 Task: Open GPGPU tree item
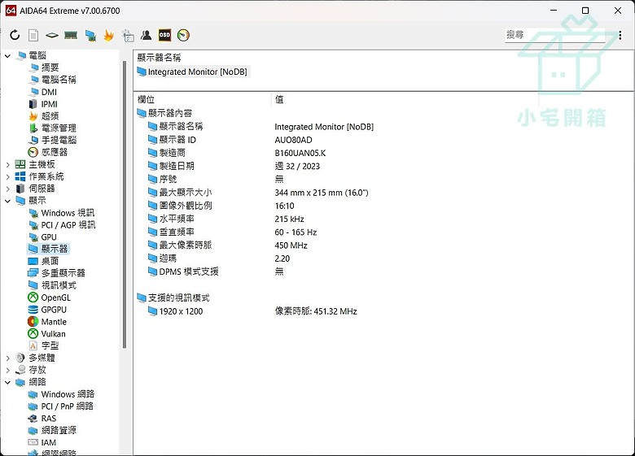point(47,310)
